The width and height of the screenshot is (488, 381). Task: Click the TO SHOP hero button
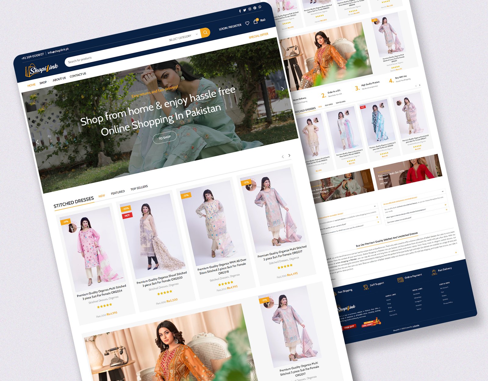165,138
